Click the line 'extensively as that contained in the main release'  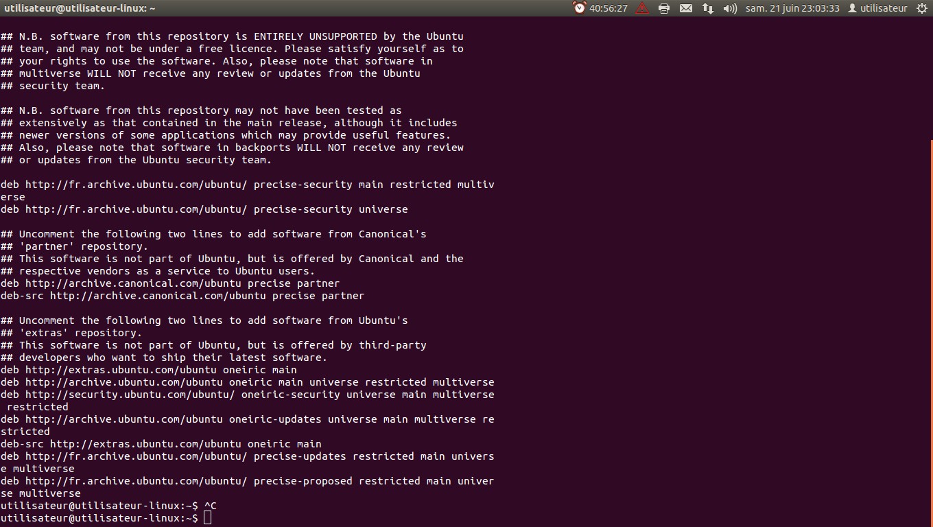coord(229,123)
